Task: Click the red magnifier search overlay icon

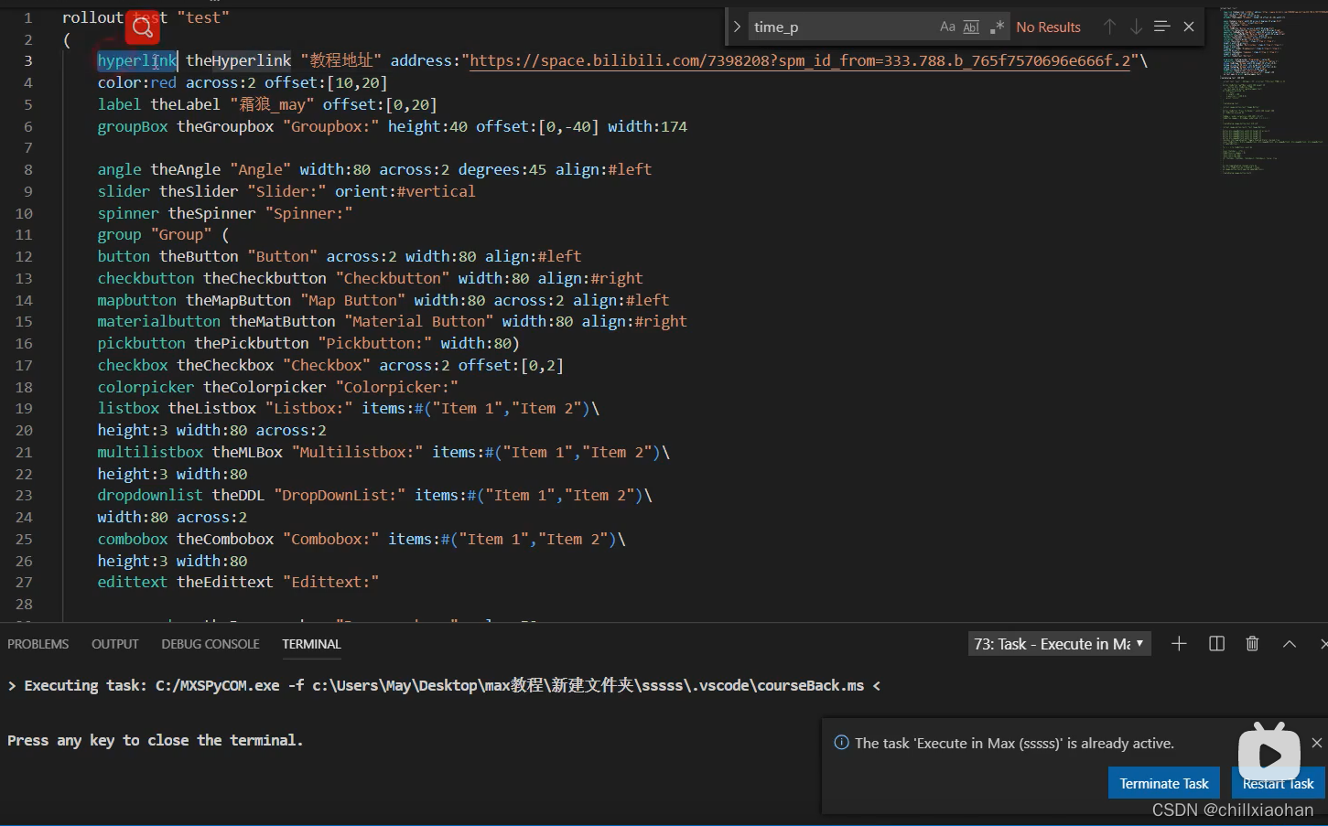Action: tap(143, 27)
